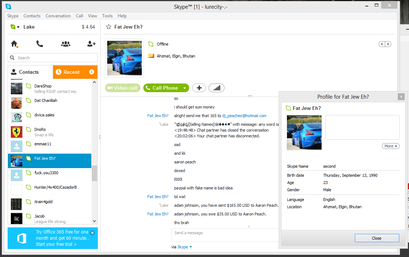Image resolution: width=409 pixels, height=257 pixels.
Task: Open the dial pad phone icon
Action: [40, 44]
